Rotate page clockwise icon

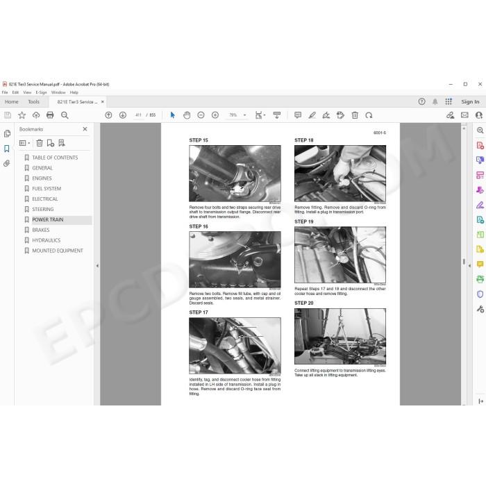coord(369,115)
